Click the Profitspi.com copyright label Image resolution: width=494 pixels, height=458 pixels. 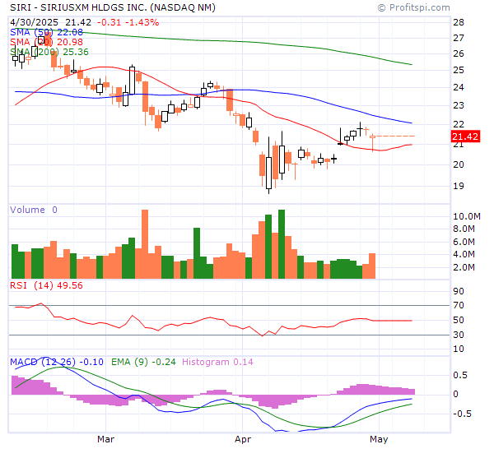tap(413, 7)
